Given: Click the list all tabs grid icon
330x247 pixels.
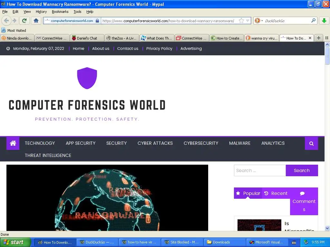Looking at the screenshot, I should tap(327, 38).
